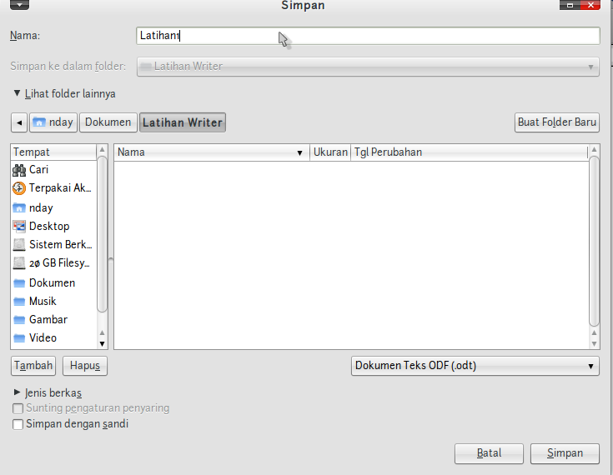Select the Video label in places
Viewport: 613px width, 475px height.
(x=43, y=337)
